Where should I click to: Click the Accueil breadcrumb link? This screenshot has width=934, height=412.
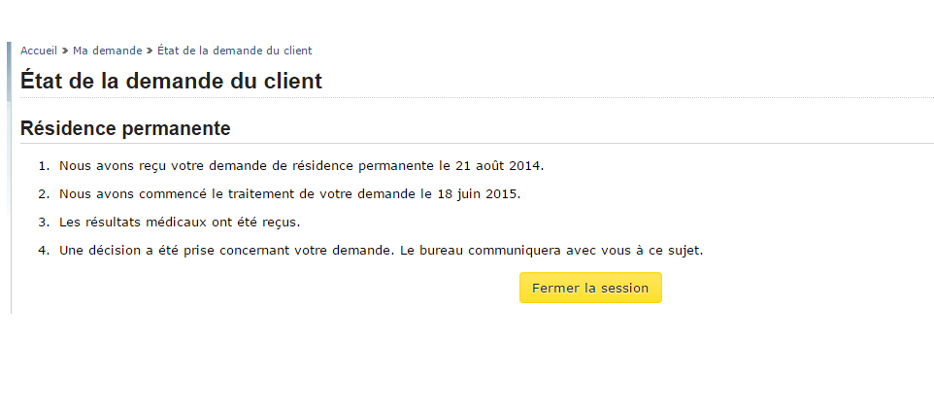point(39,51)
